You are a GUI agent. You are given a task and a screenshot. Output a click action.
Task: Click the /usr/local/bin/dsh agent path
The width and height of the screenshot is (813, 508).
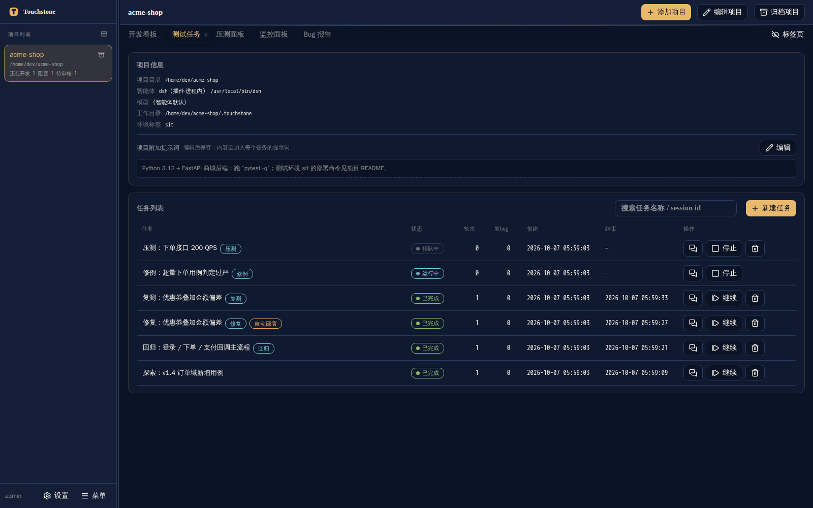(236, 91)
